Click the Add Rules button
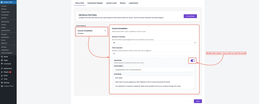This screenshot has width=259, height=104. pos(190,16)
